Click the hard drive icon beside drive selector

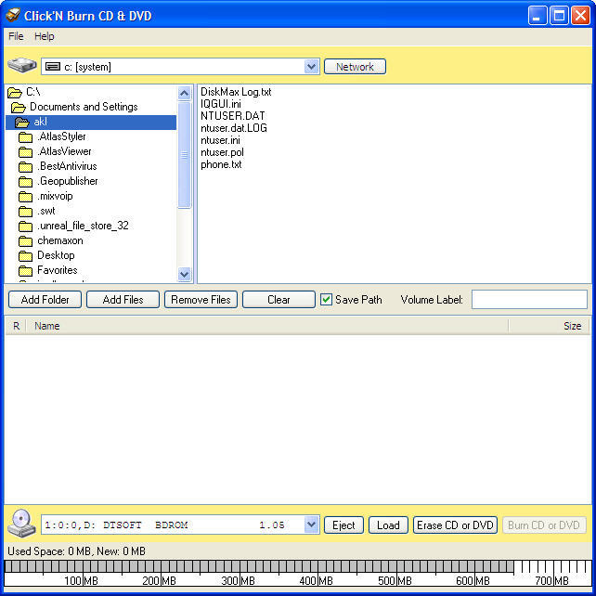click(22, 66)
